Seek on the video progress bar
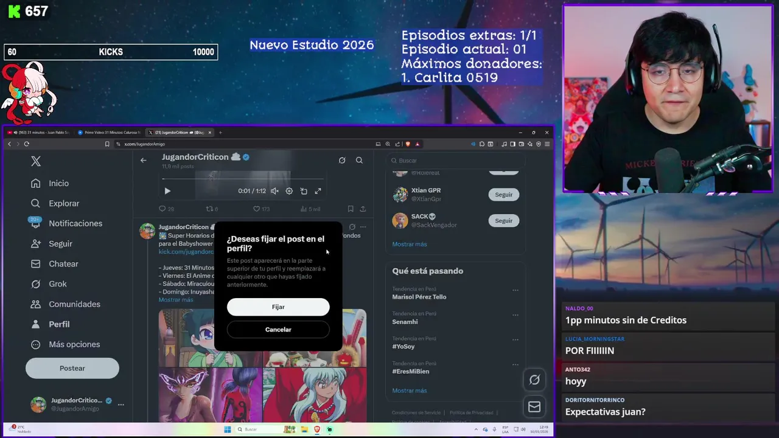The height and width of the screenshot is (438, 779). [243, 179]
